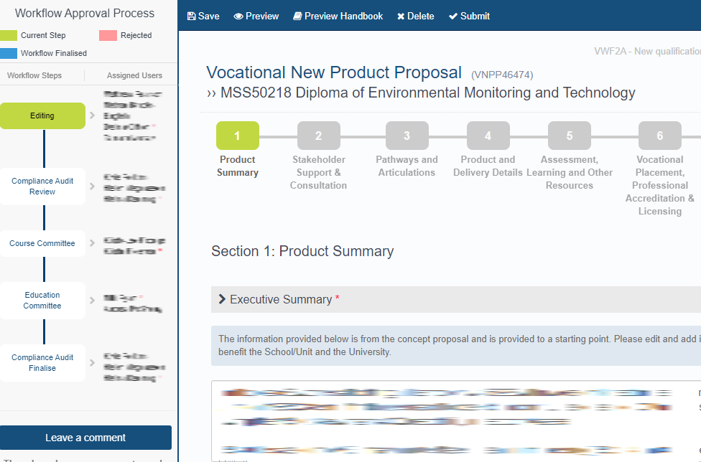701x462 pixels.
Task: Jump to step 5 Assessment, Learning Resources
Action: coord(569,136)
